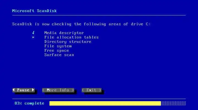The image size is (198, 110).
Task: Click the "Media descriptor" text
Action: point(64,33)
